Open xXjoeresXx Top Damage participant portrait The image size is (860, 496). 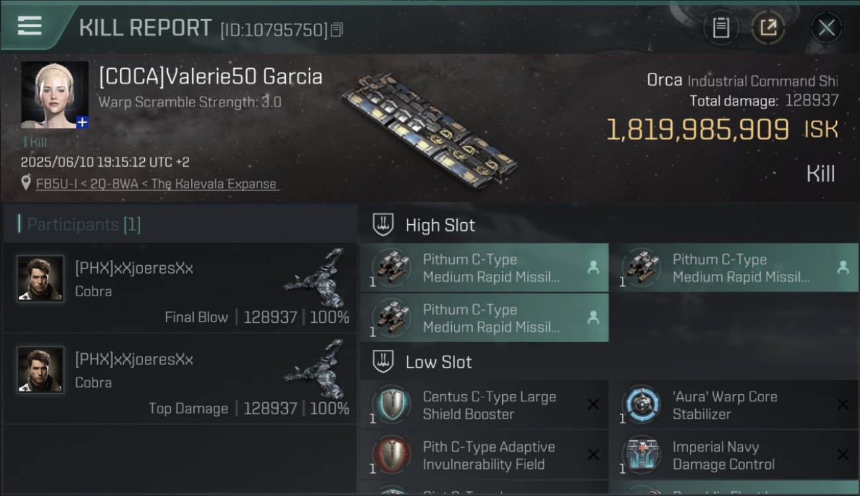pos(40,370)
